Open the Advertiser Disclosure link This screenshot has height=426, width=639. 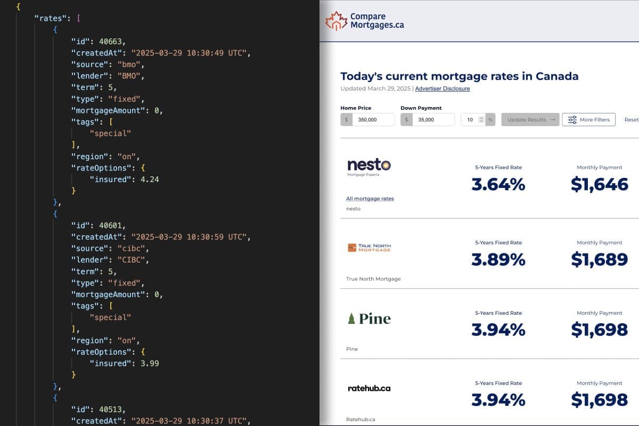pos(442,88)
